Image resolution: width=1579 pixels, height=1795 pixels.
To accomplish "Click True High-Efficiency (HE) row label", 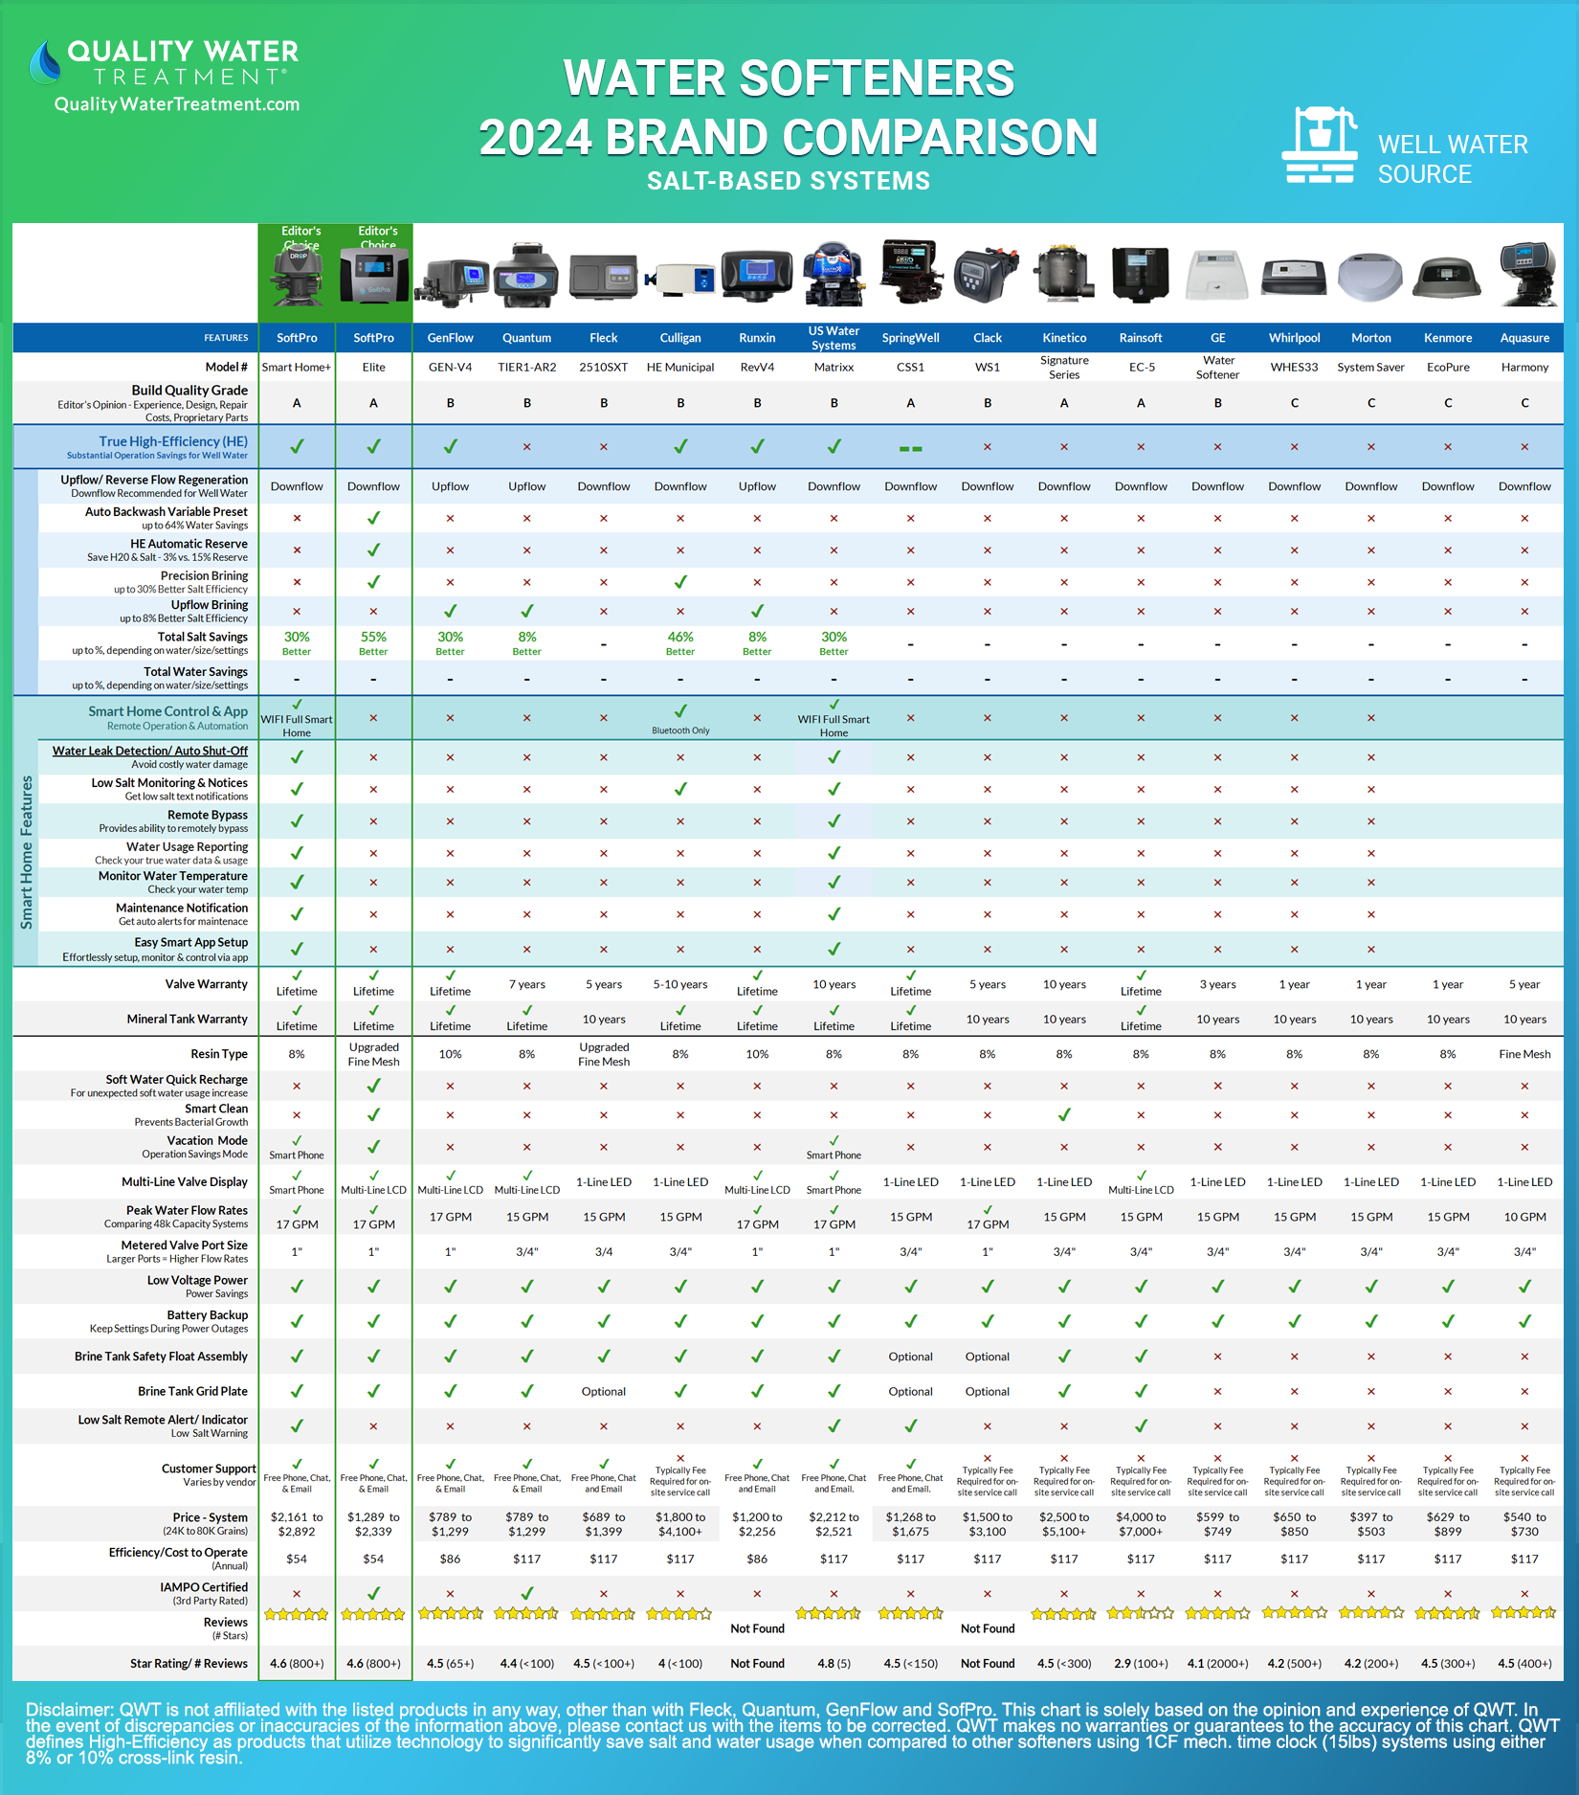I will pos(173,441).
